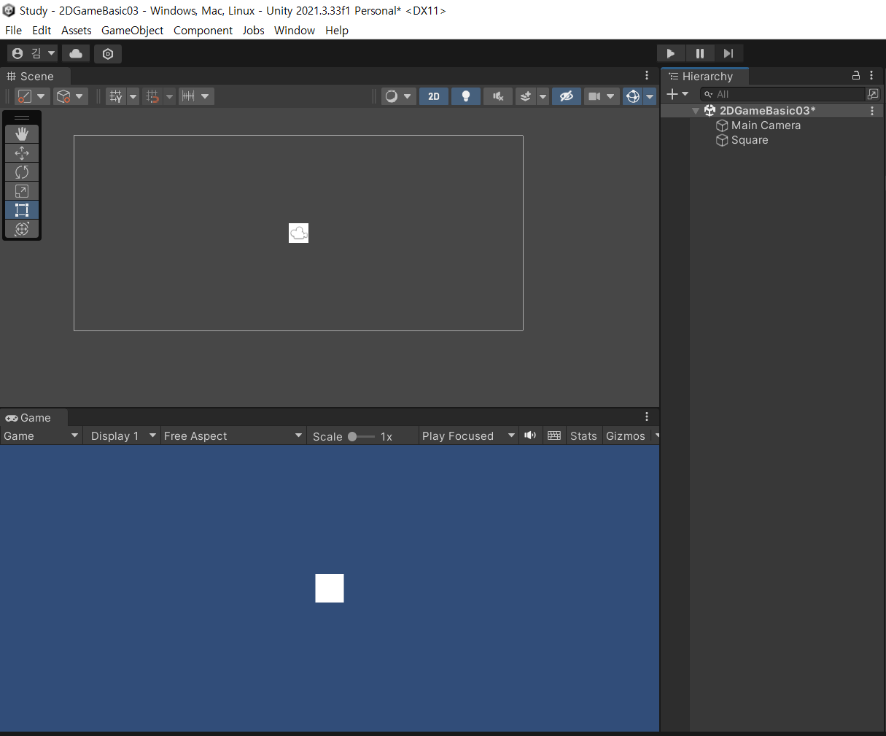Click the cloud services icon
886x736 pixels.
click(x=76, y=53)
